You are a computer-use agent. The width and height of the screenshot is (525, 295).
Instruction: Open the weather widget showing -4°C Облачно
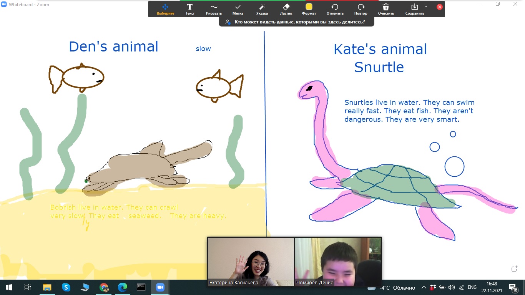coord(391,287)
